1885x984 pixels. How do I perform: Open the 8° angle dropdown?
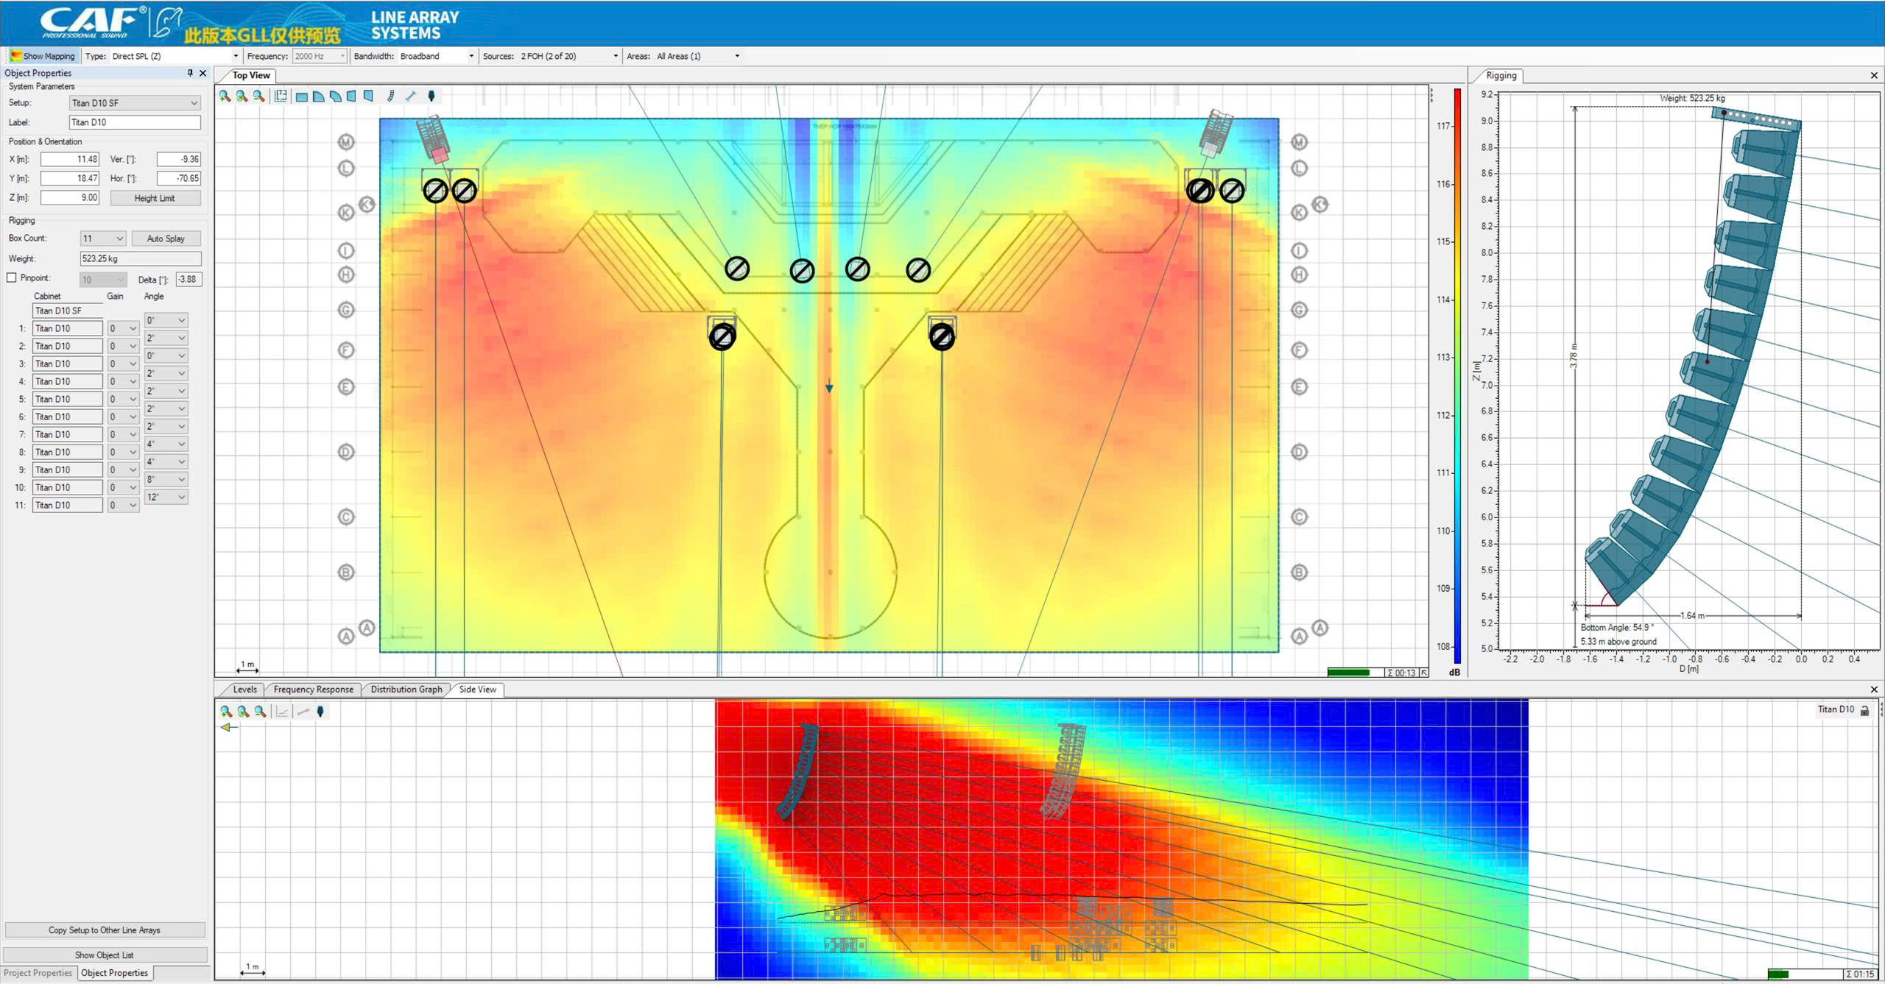tap(166, 479)
